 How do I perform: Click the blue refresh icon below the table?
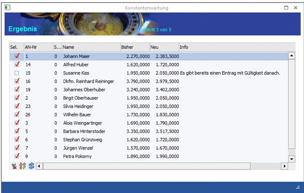31,166
